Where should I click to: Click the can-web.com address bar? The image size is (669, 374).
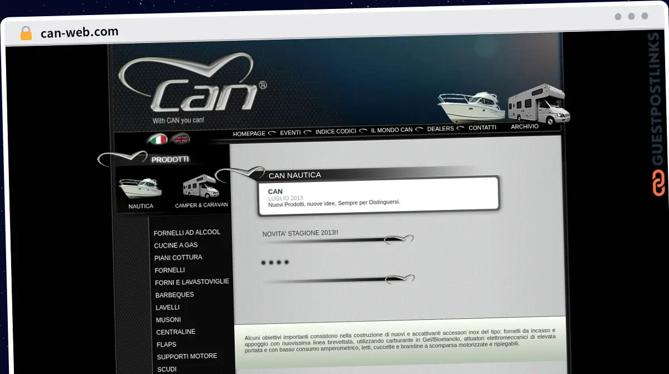[80, 32]
